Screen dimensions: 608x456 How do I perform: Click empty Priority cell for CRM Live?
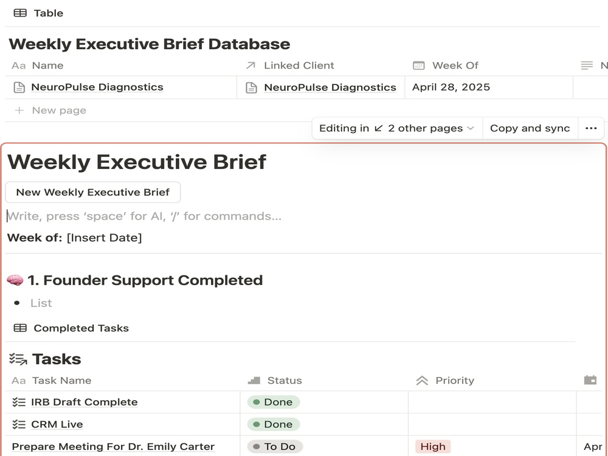[x=492, y=424]
